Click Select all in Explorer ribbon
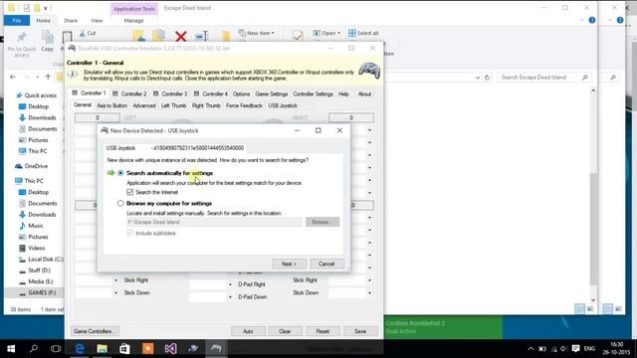Image resolution: width=637 pixels, height=358 pixels. point(363,33)
